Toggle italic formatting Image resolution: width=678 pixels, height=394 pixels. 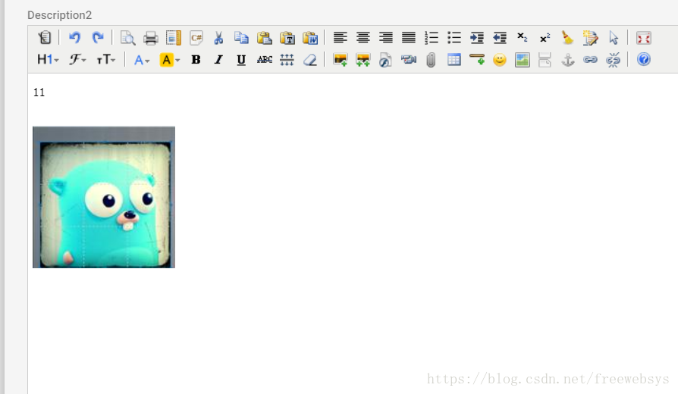tap(218, 60)
